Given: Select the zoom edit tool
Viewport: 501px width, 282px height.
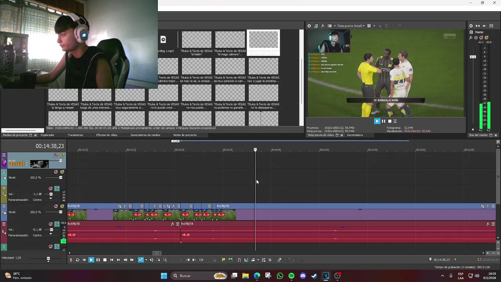Looking at the screenshot, I should click(165, 260).
